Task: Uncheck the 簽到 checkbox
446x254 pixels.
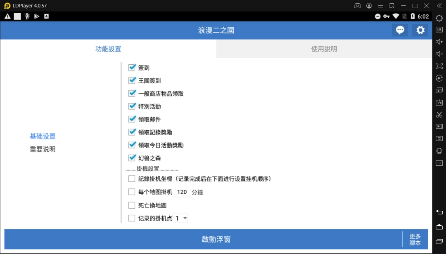Action: coord(132,67)
